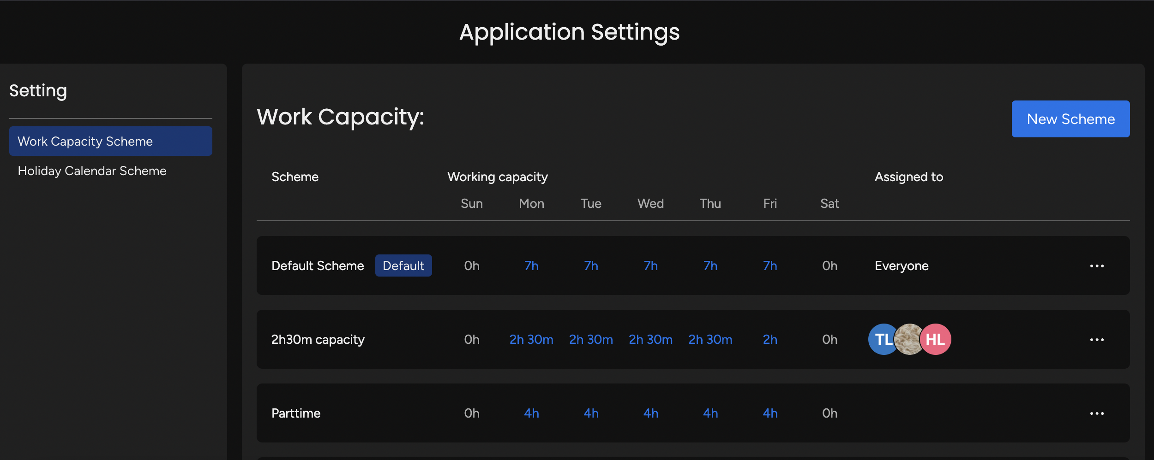Edit Thursday 4h value for Parttime
Viewport: 1154px width, 460px height.
click(x=710, y=413)
